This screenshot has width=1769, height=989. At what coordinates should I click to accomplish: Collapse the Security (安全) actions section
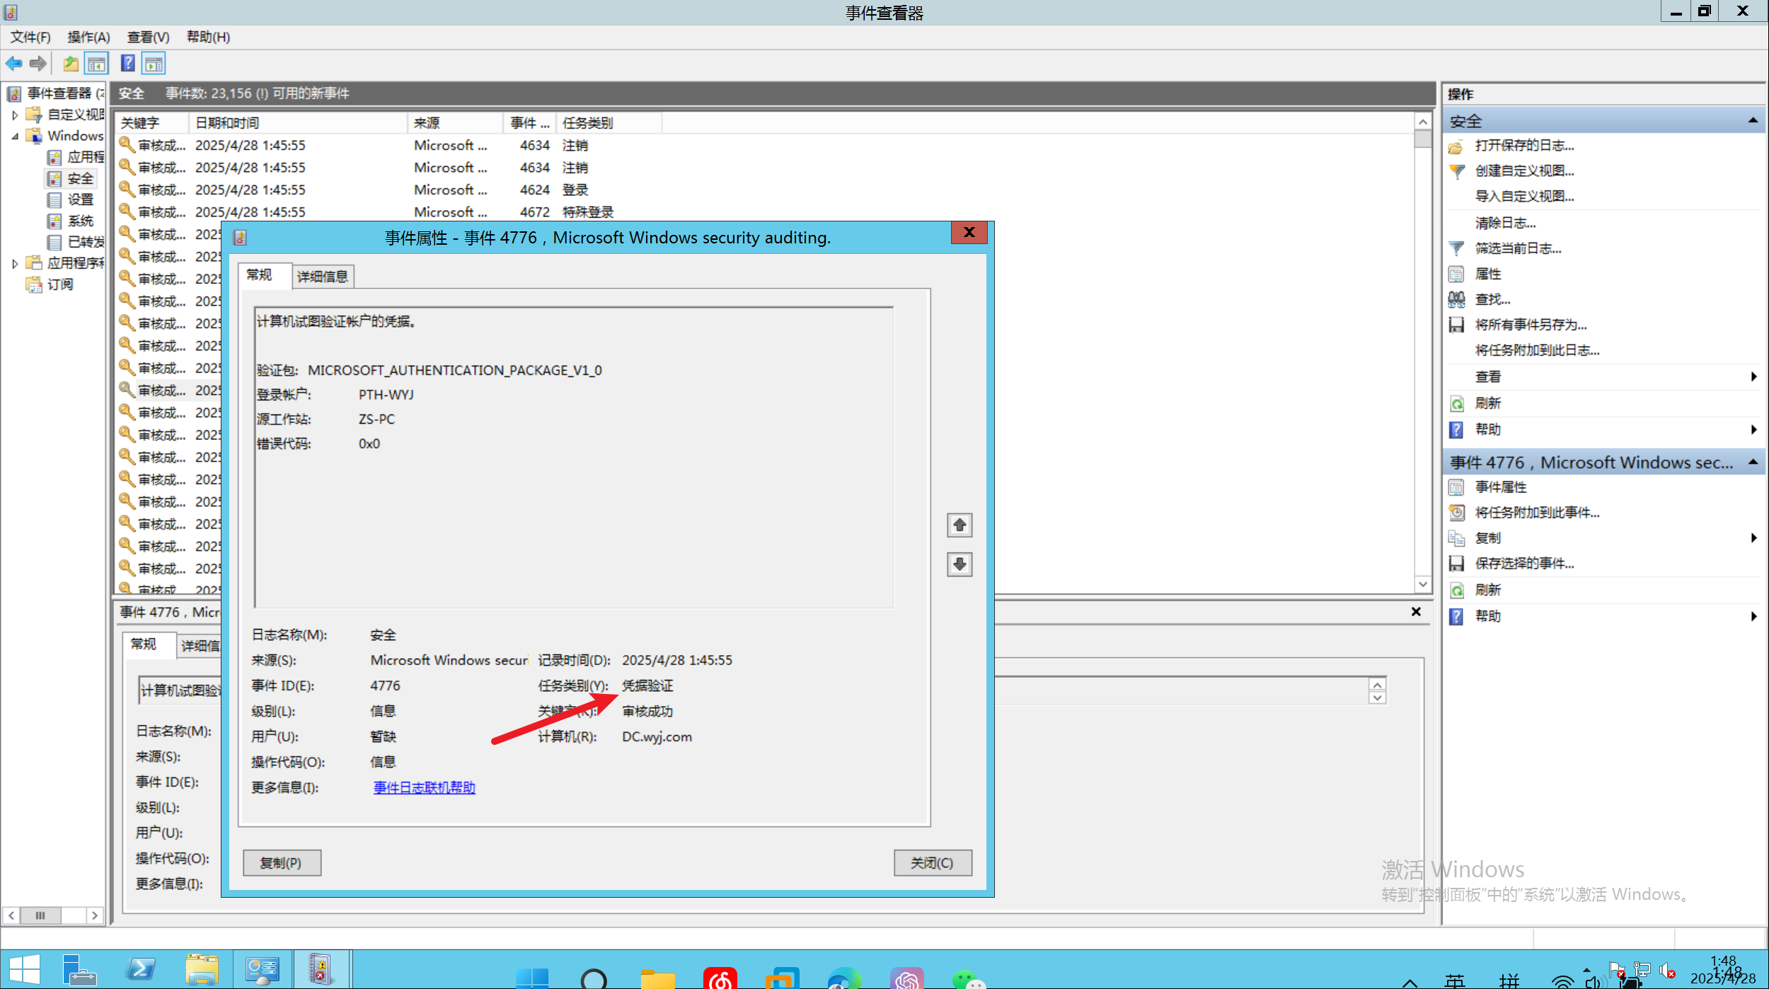pos(1752,121)
